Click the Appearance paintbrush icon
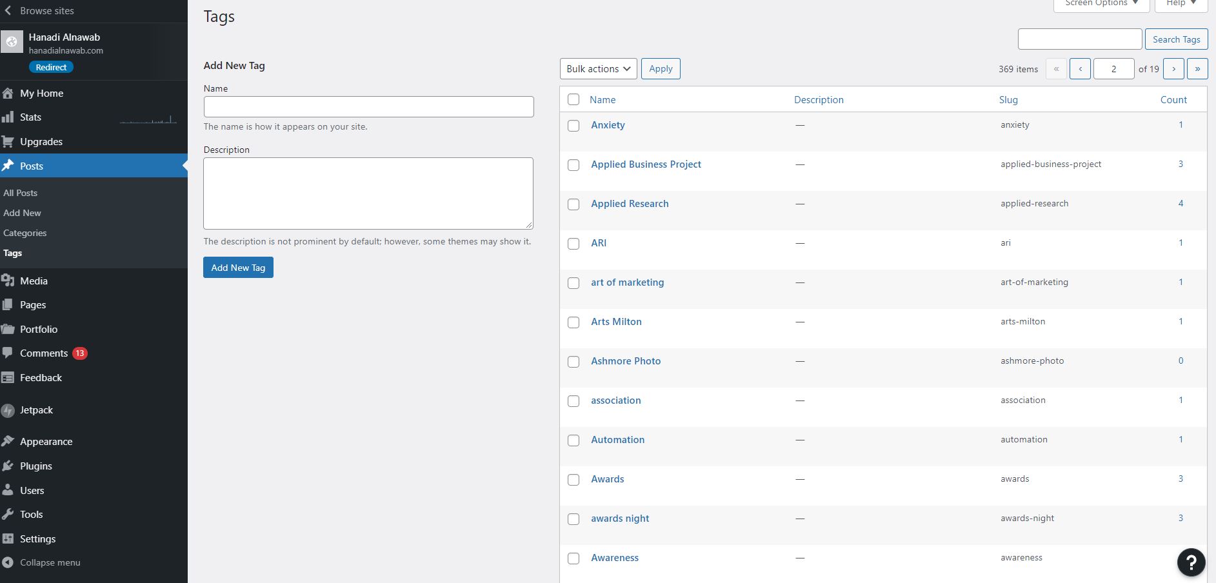Screen dimensions: 1216x583 [x=8, y=442]
